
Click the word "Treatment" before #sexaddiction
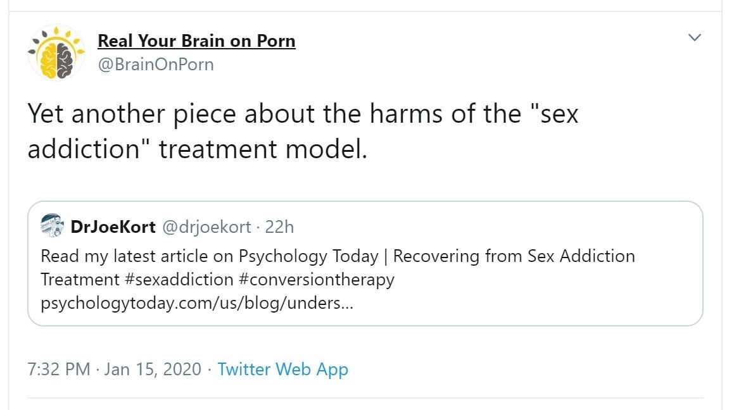(x=80, y=279)
